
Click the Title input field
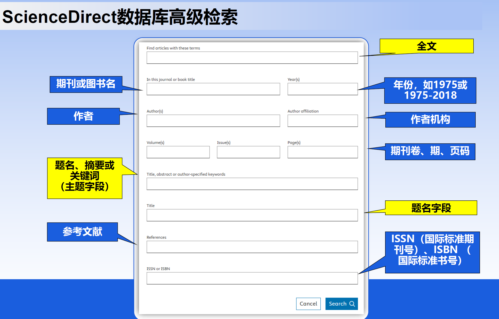pyautogui.click(x=252, y=215)
